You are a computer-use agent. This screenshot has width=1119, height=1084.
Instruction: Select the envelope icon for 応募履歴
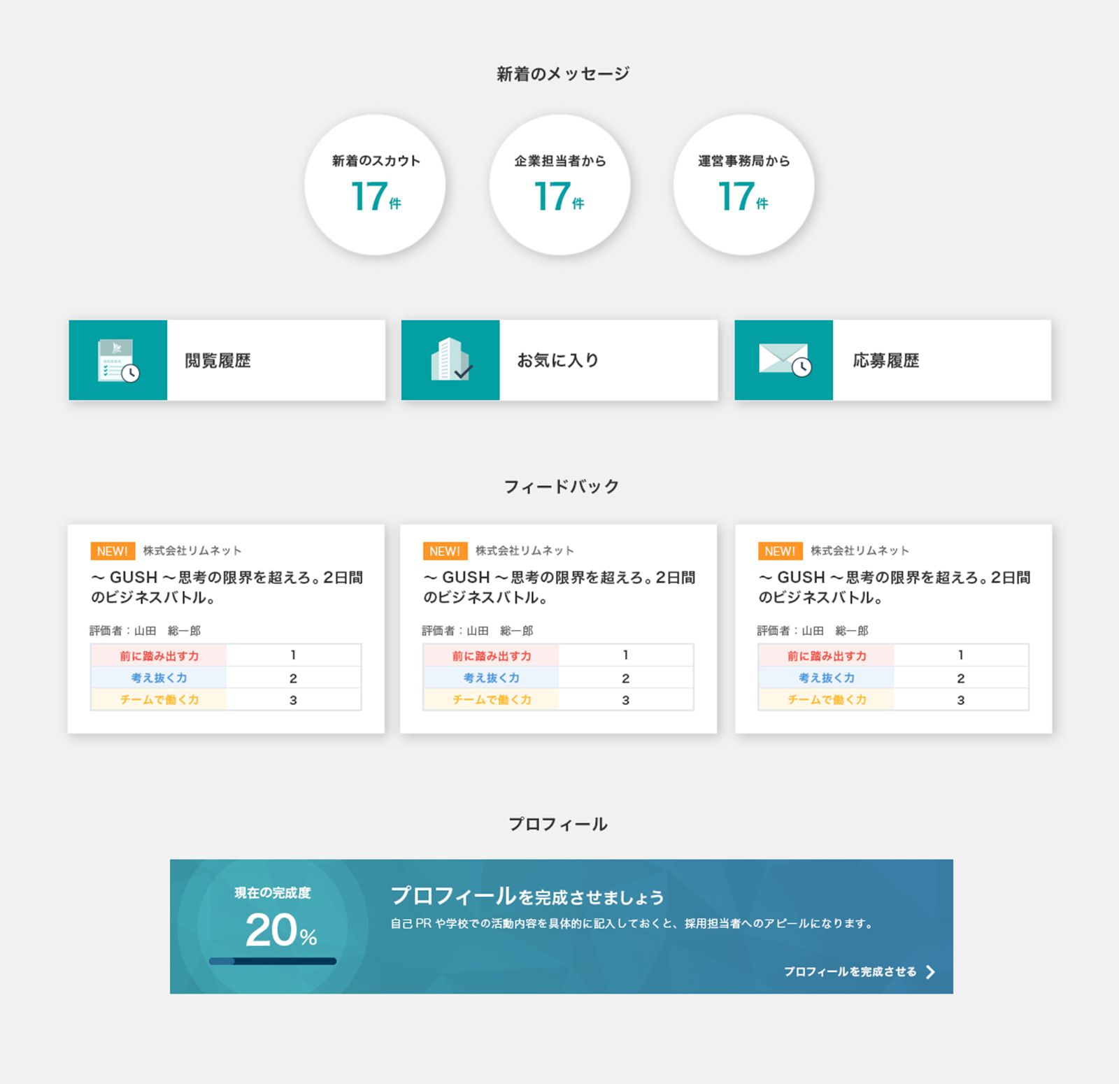point(783,359)
